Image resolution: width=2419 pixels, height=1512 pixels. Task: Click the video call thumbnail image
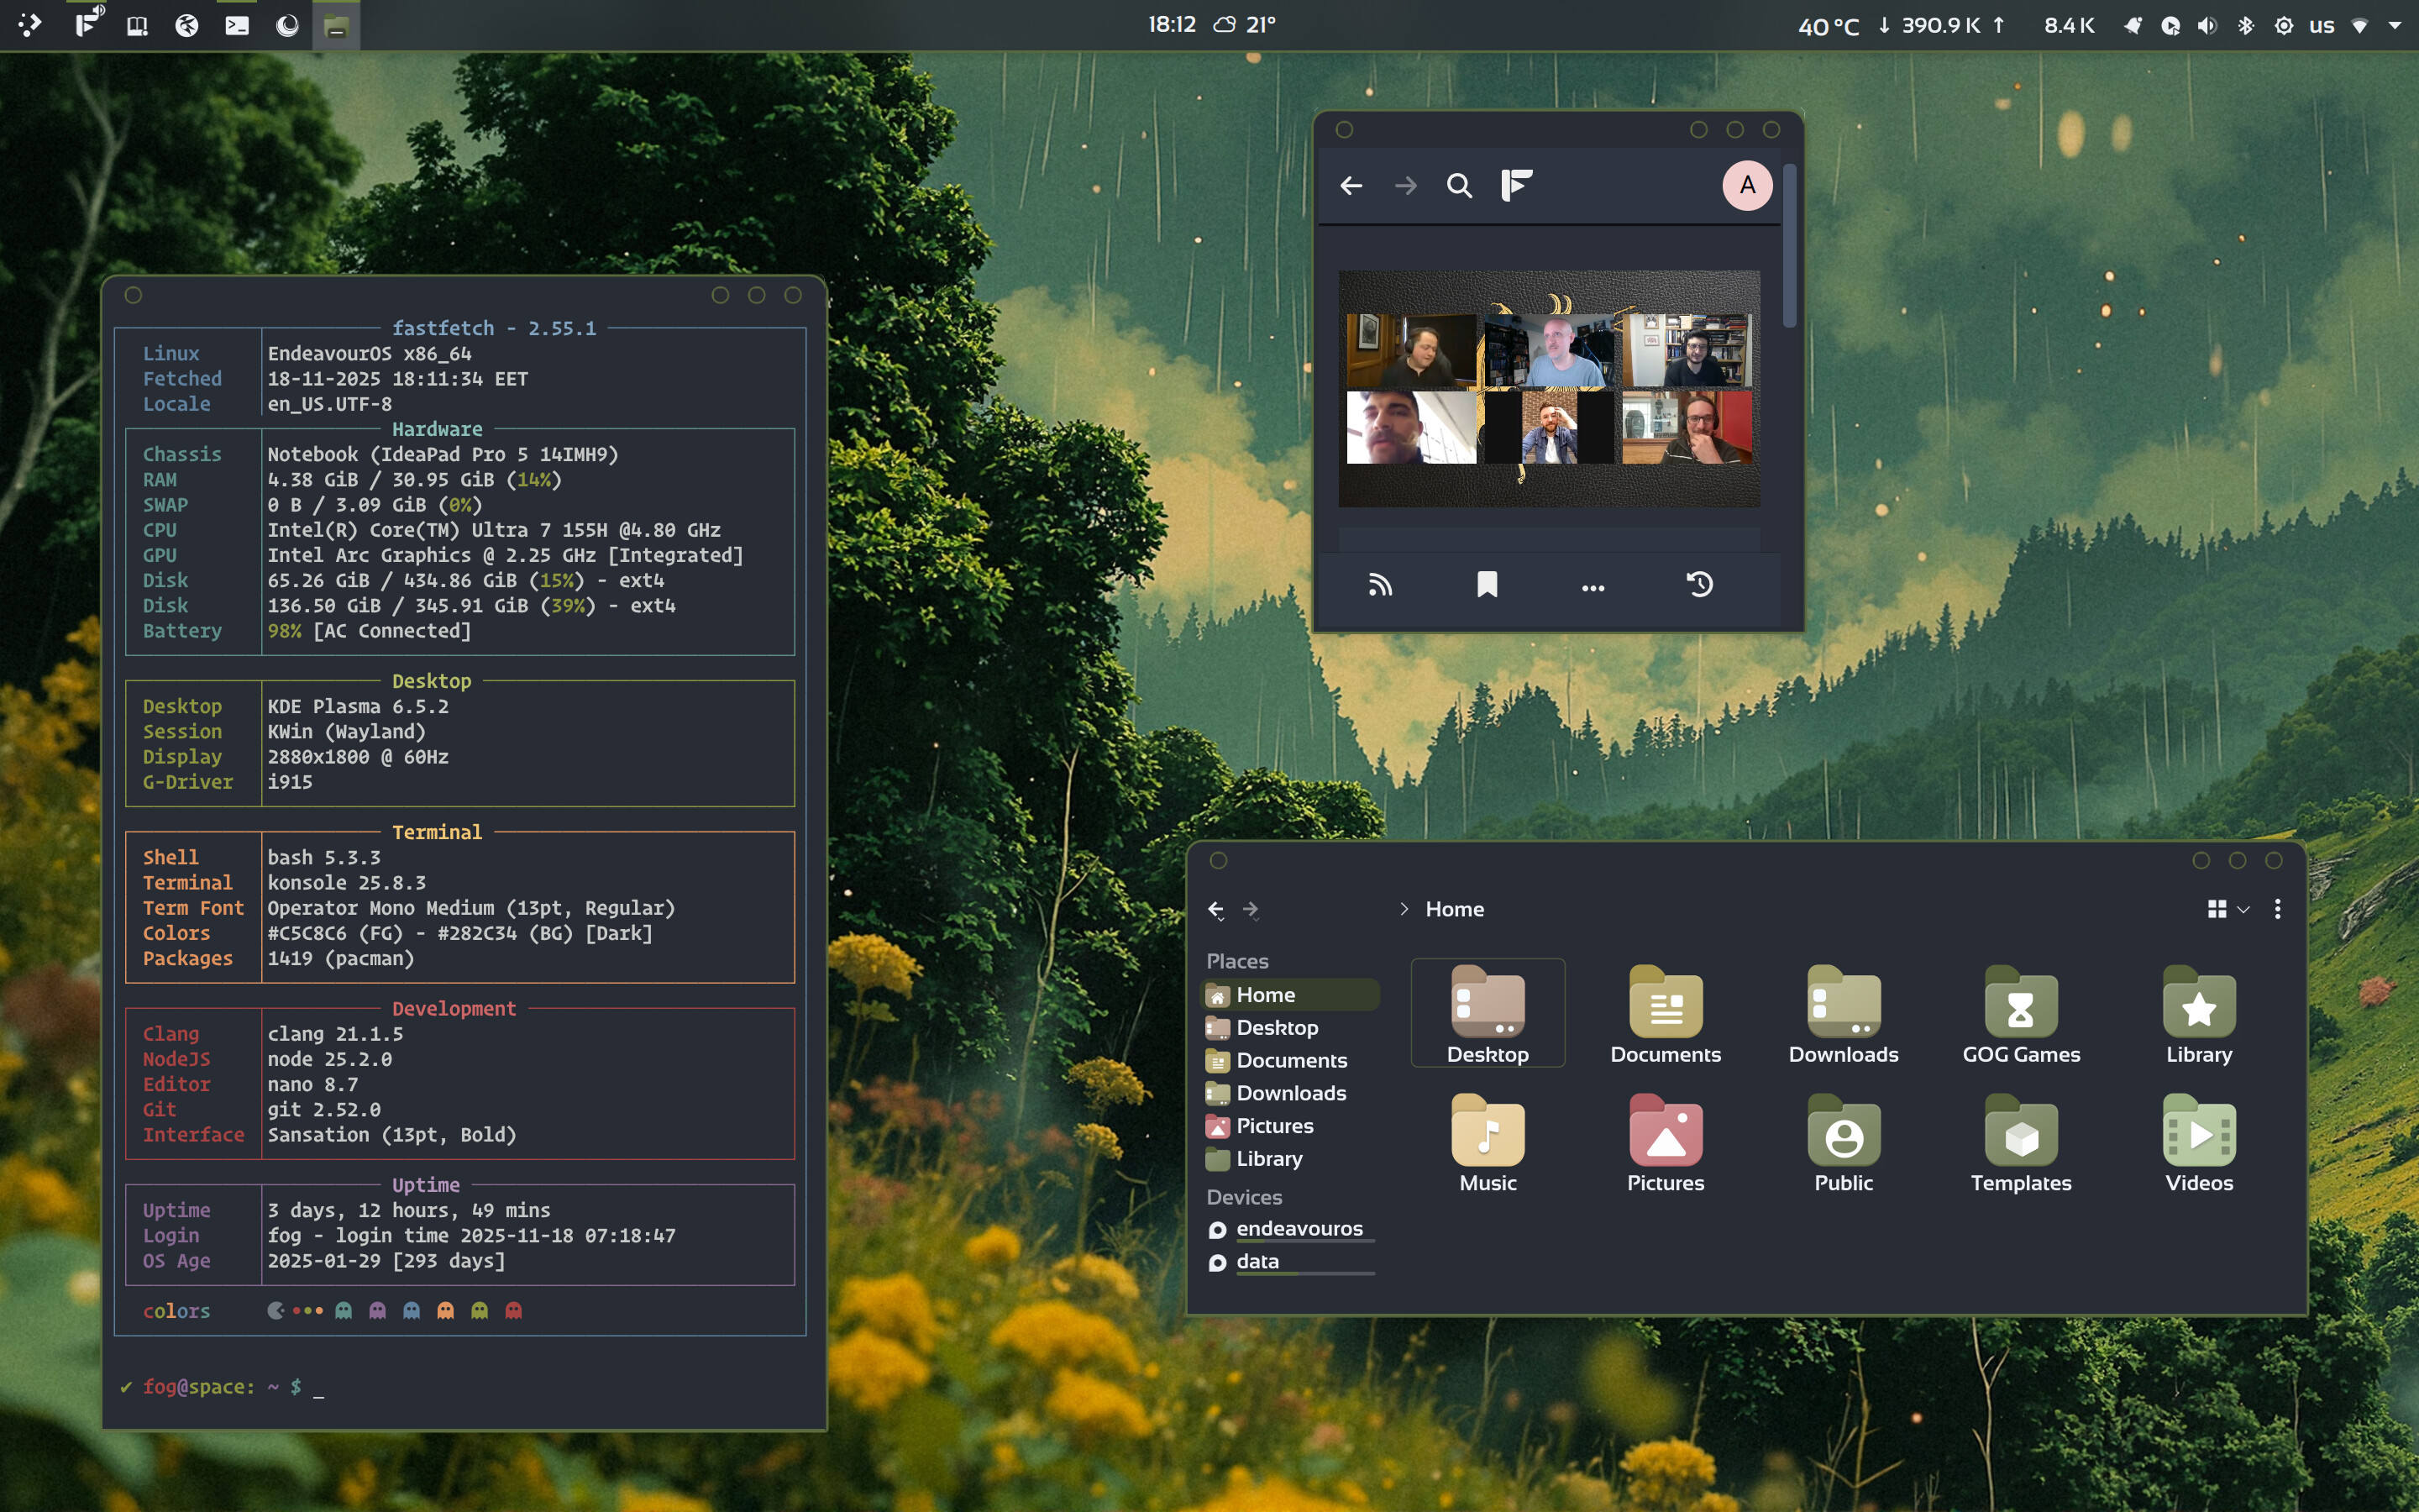click(1548, 388)
